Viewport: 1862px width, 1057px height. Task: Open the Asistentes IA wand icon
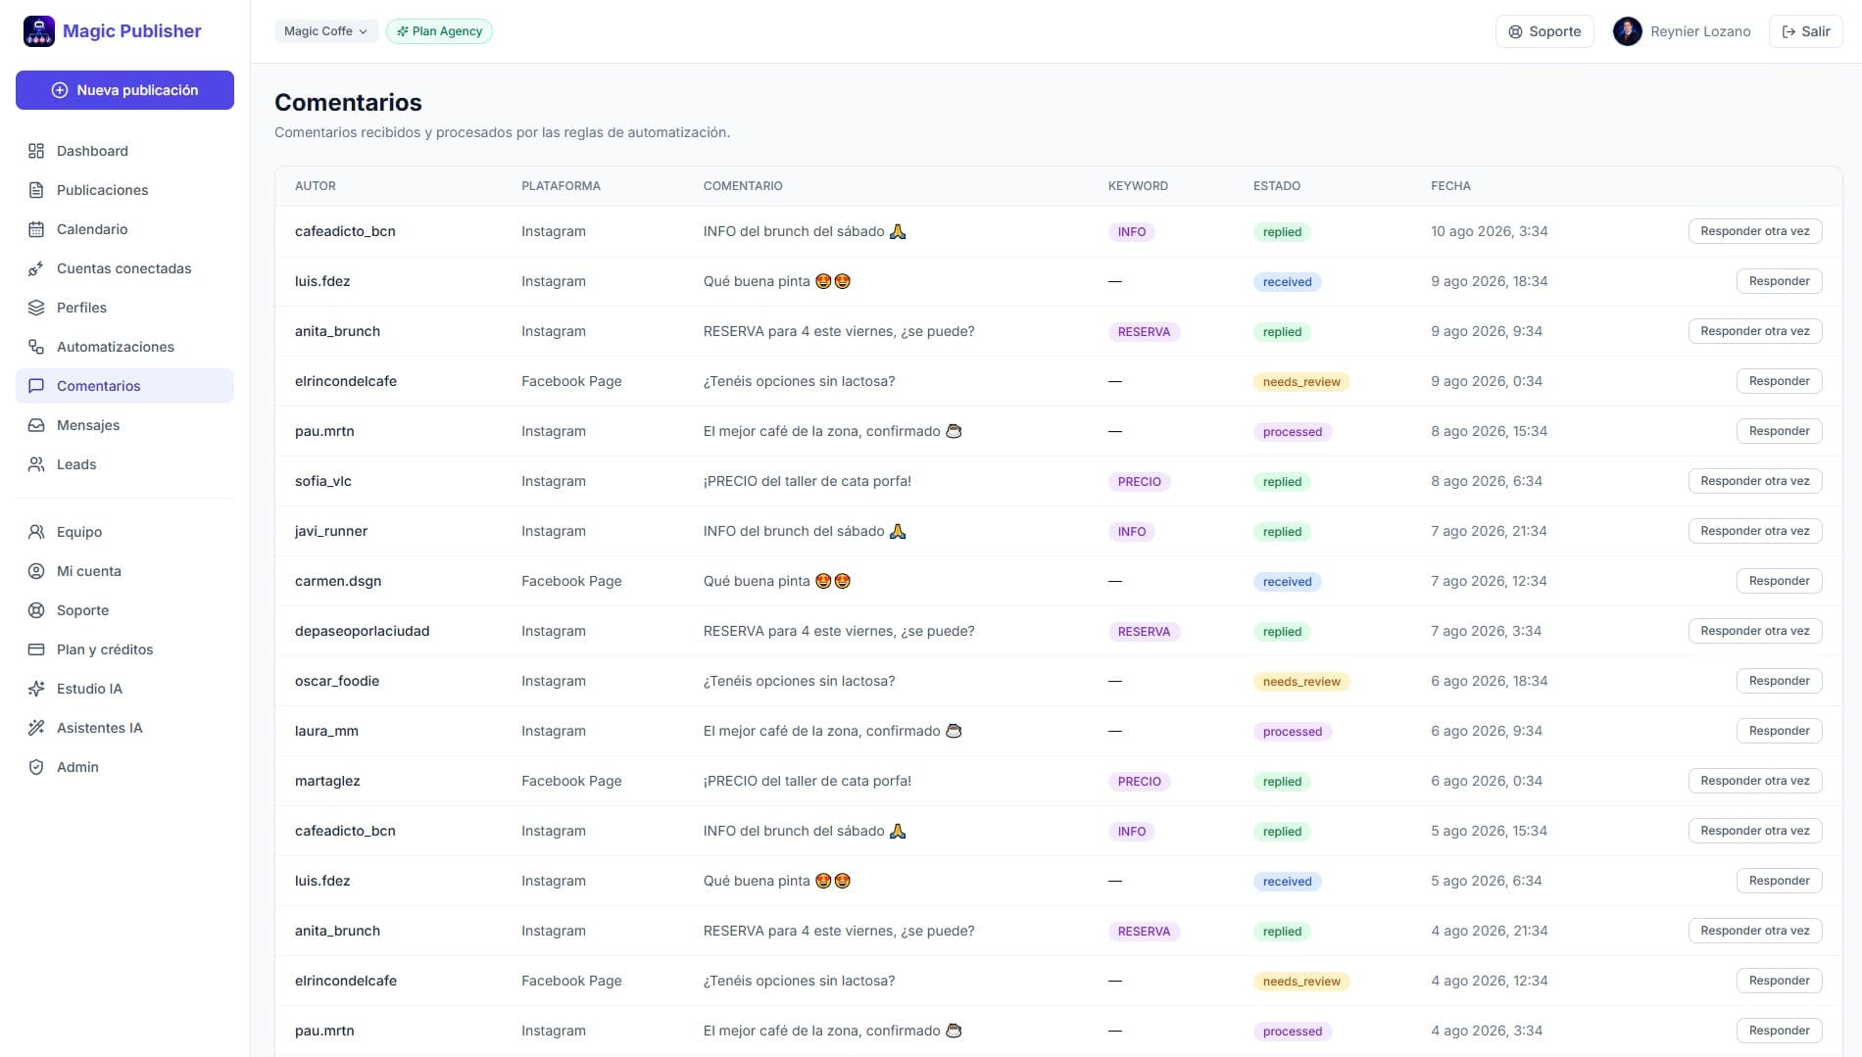click(36, 728)
